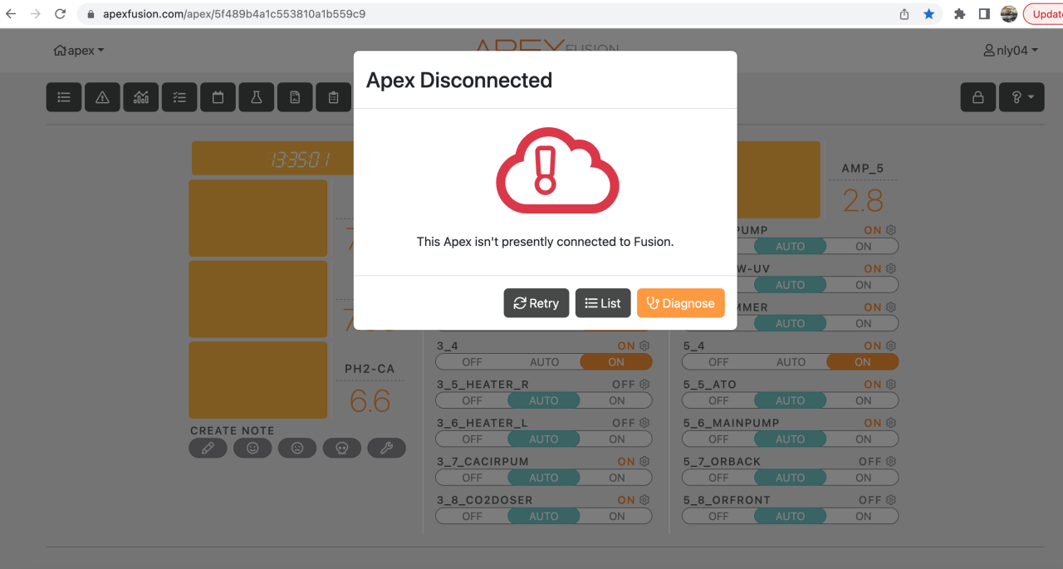Set 3_4 outlet to OFF
Viewport: 1063px width, 569px height.
pyautogui.click(x=472, y=362)
